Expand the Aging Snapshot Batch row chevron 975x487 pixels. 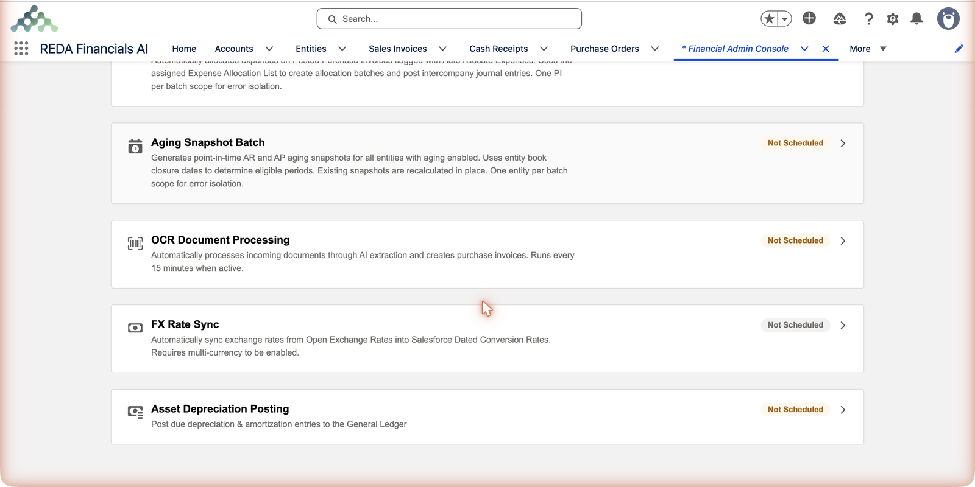tap(843, 144)
